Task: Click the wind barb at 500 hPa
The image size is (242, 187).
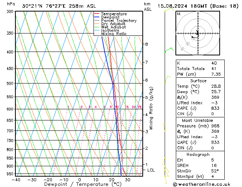Action: 167,80
